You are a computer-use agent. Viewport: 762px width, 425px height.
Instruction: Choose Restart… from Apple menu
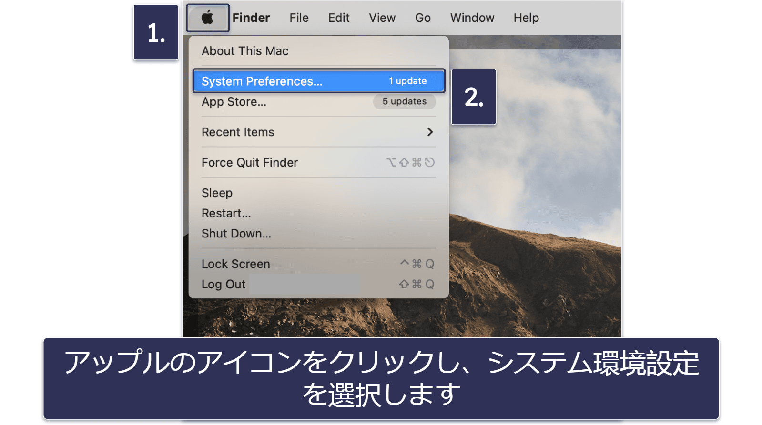point(318,214)
